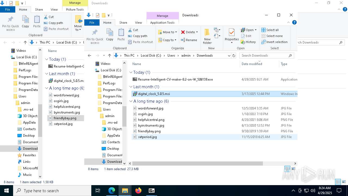This screenshot has height=196, width=348.
Task: Collapse the Today group in front window
Action: coord(131,72)
